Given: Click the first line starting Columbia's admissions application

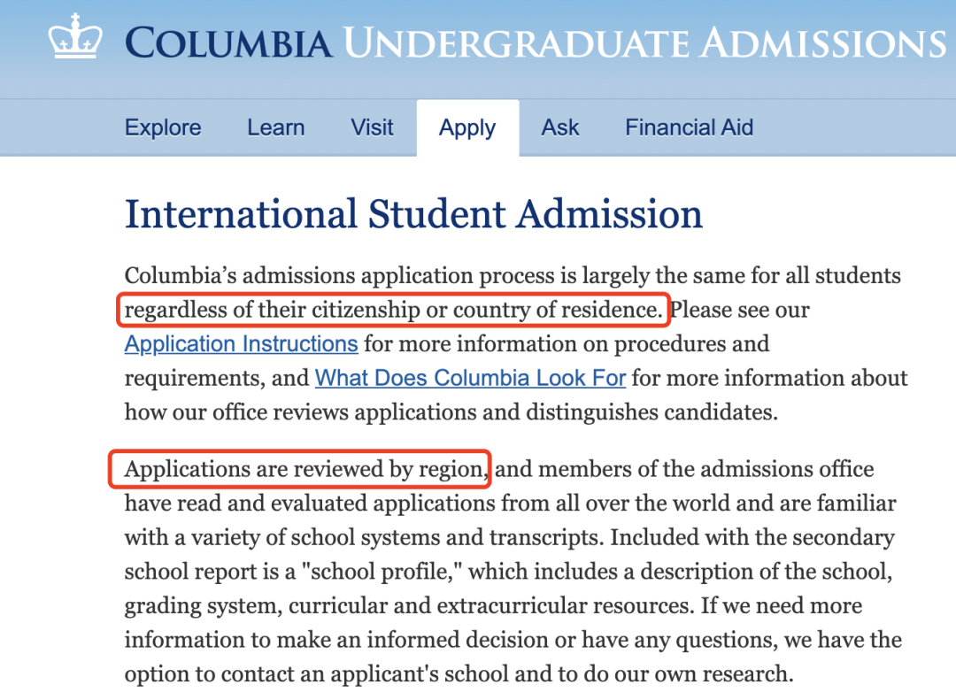Looking at the screenshot, I should coord(513,275).
